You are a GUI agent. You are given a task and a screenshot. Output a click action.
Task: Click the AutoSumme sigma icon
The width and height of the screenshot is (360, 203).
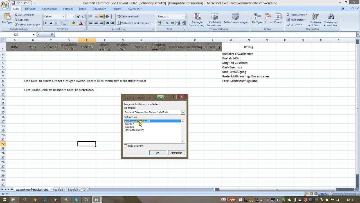click(288, 15)
